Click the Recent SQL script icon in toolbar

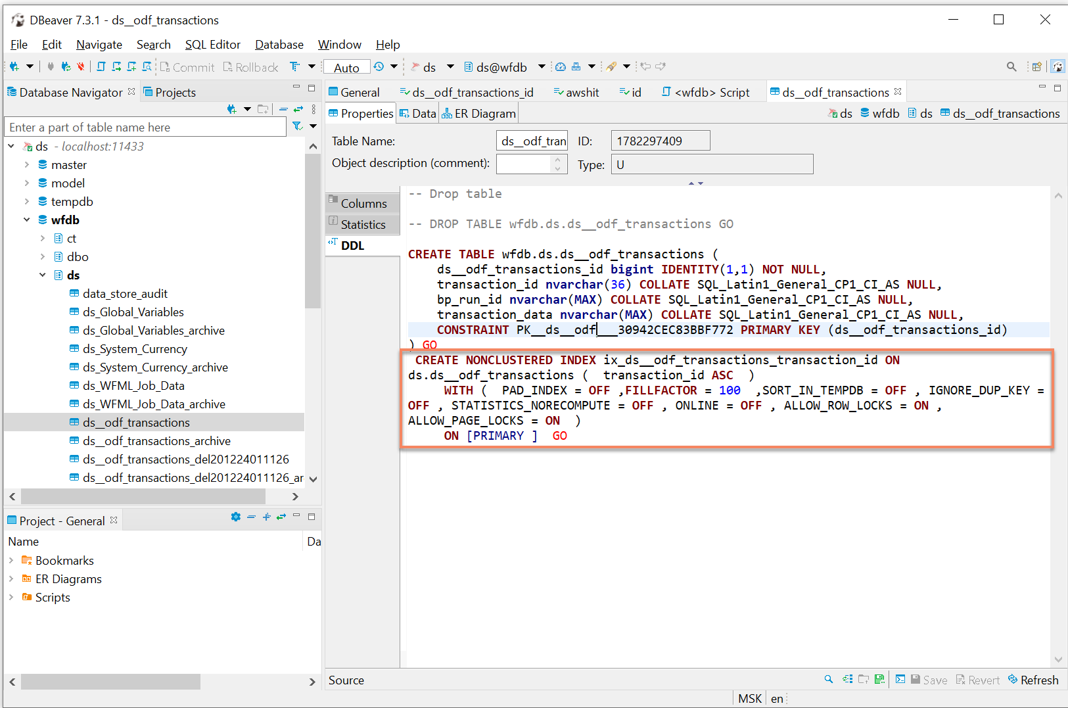(116, 66)
